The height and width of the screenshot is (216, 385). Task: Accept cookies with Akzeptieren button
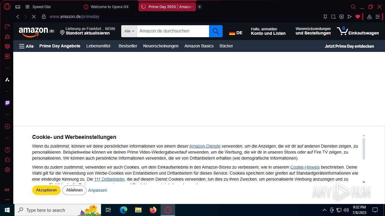point(46,190)
